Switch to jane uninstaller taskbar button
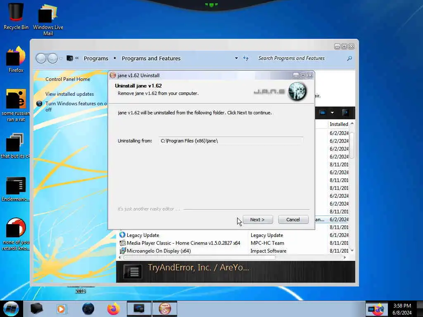The image size is (423, 317). click(x=165, y=309)
